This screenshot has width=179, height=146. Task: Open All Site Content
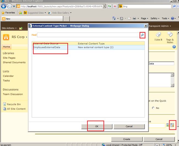pos(14,109)
